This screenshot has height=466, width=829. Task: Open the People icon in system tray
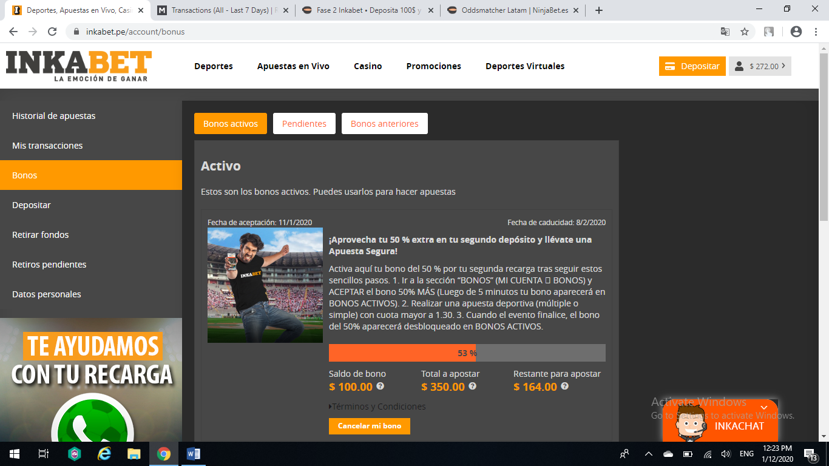624,454
